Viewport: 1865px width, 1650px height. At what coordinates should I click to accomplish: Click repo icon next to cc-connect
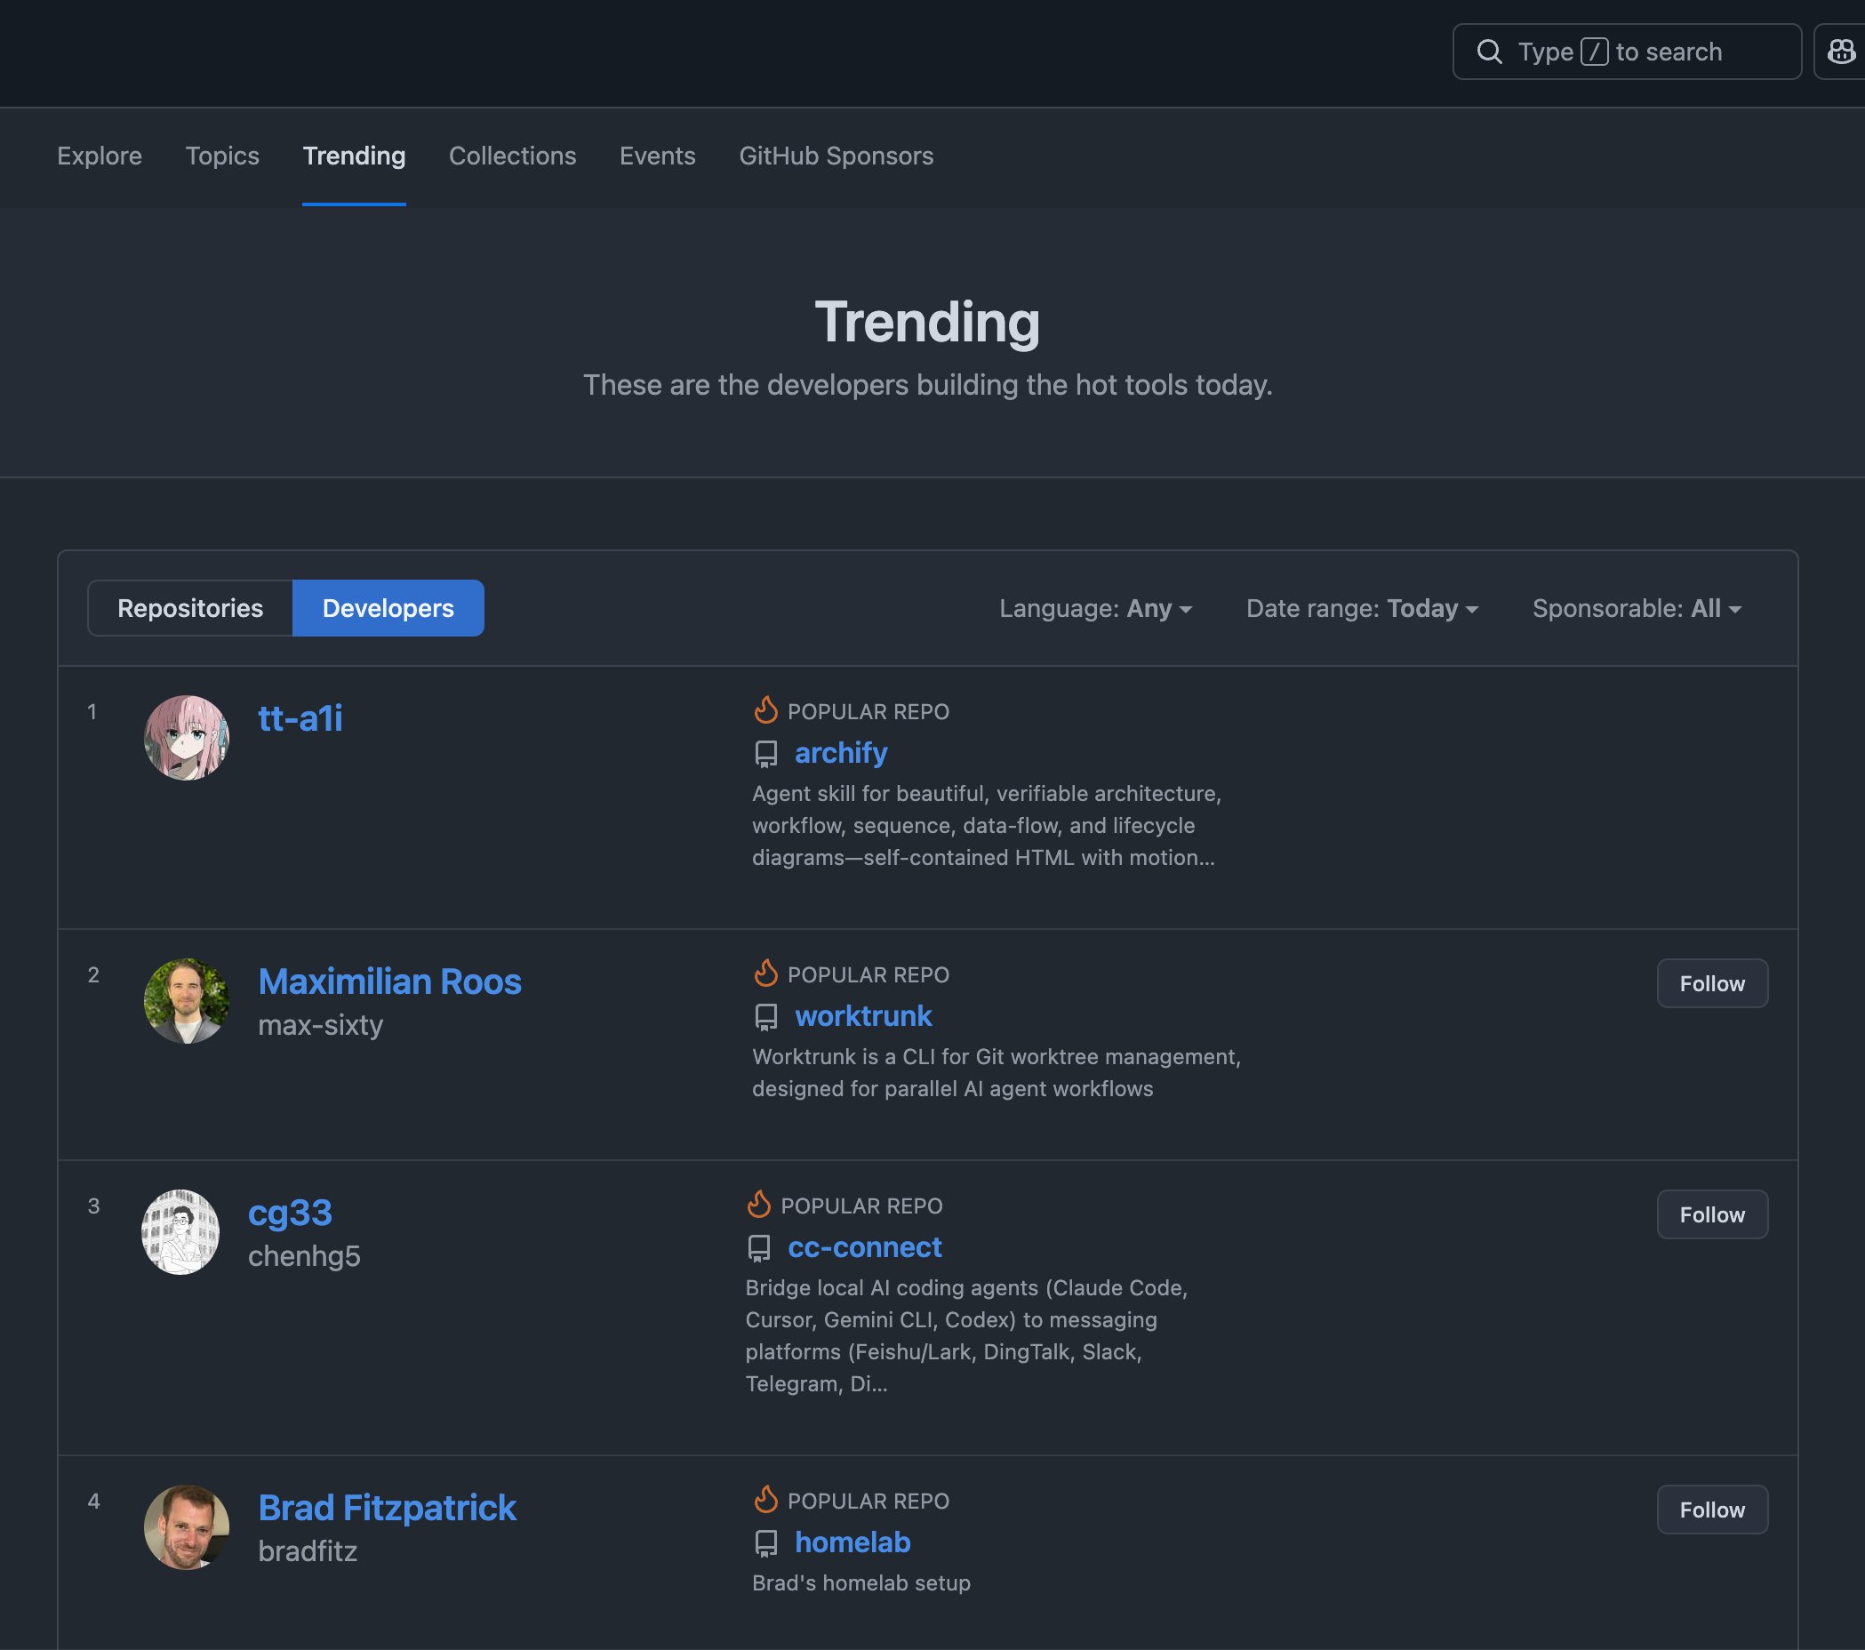759,1247
